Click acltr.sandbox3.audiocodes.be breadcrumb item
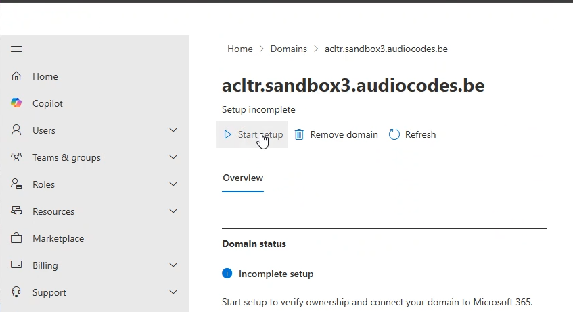 click(386, 49)
